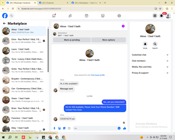Open Windows Start menu
175x140 pixels.
click(x=3, y=137)
